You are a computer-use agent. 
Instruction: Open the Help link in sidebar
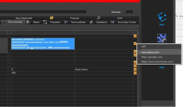[162, 67]
